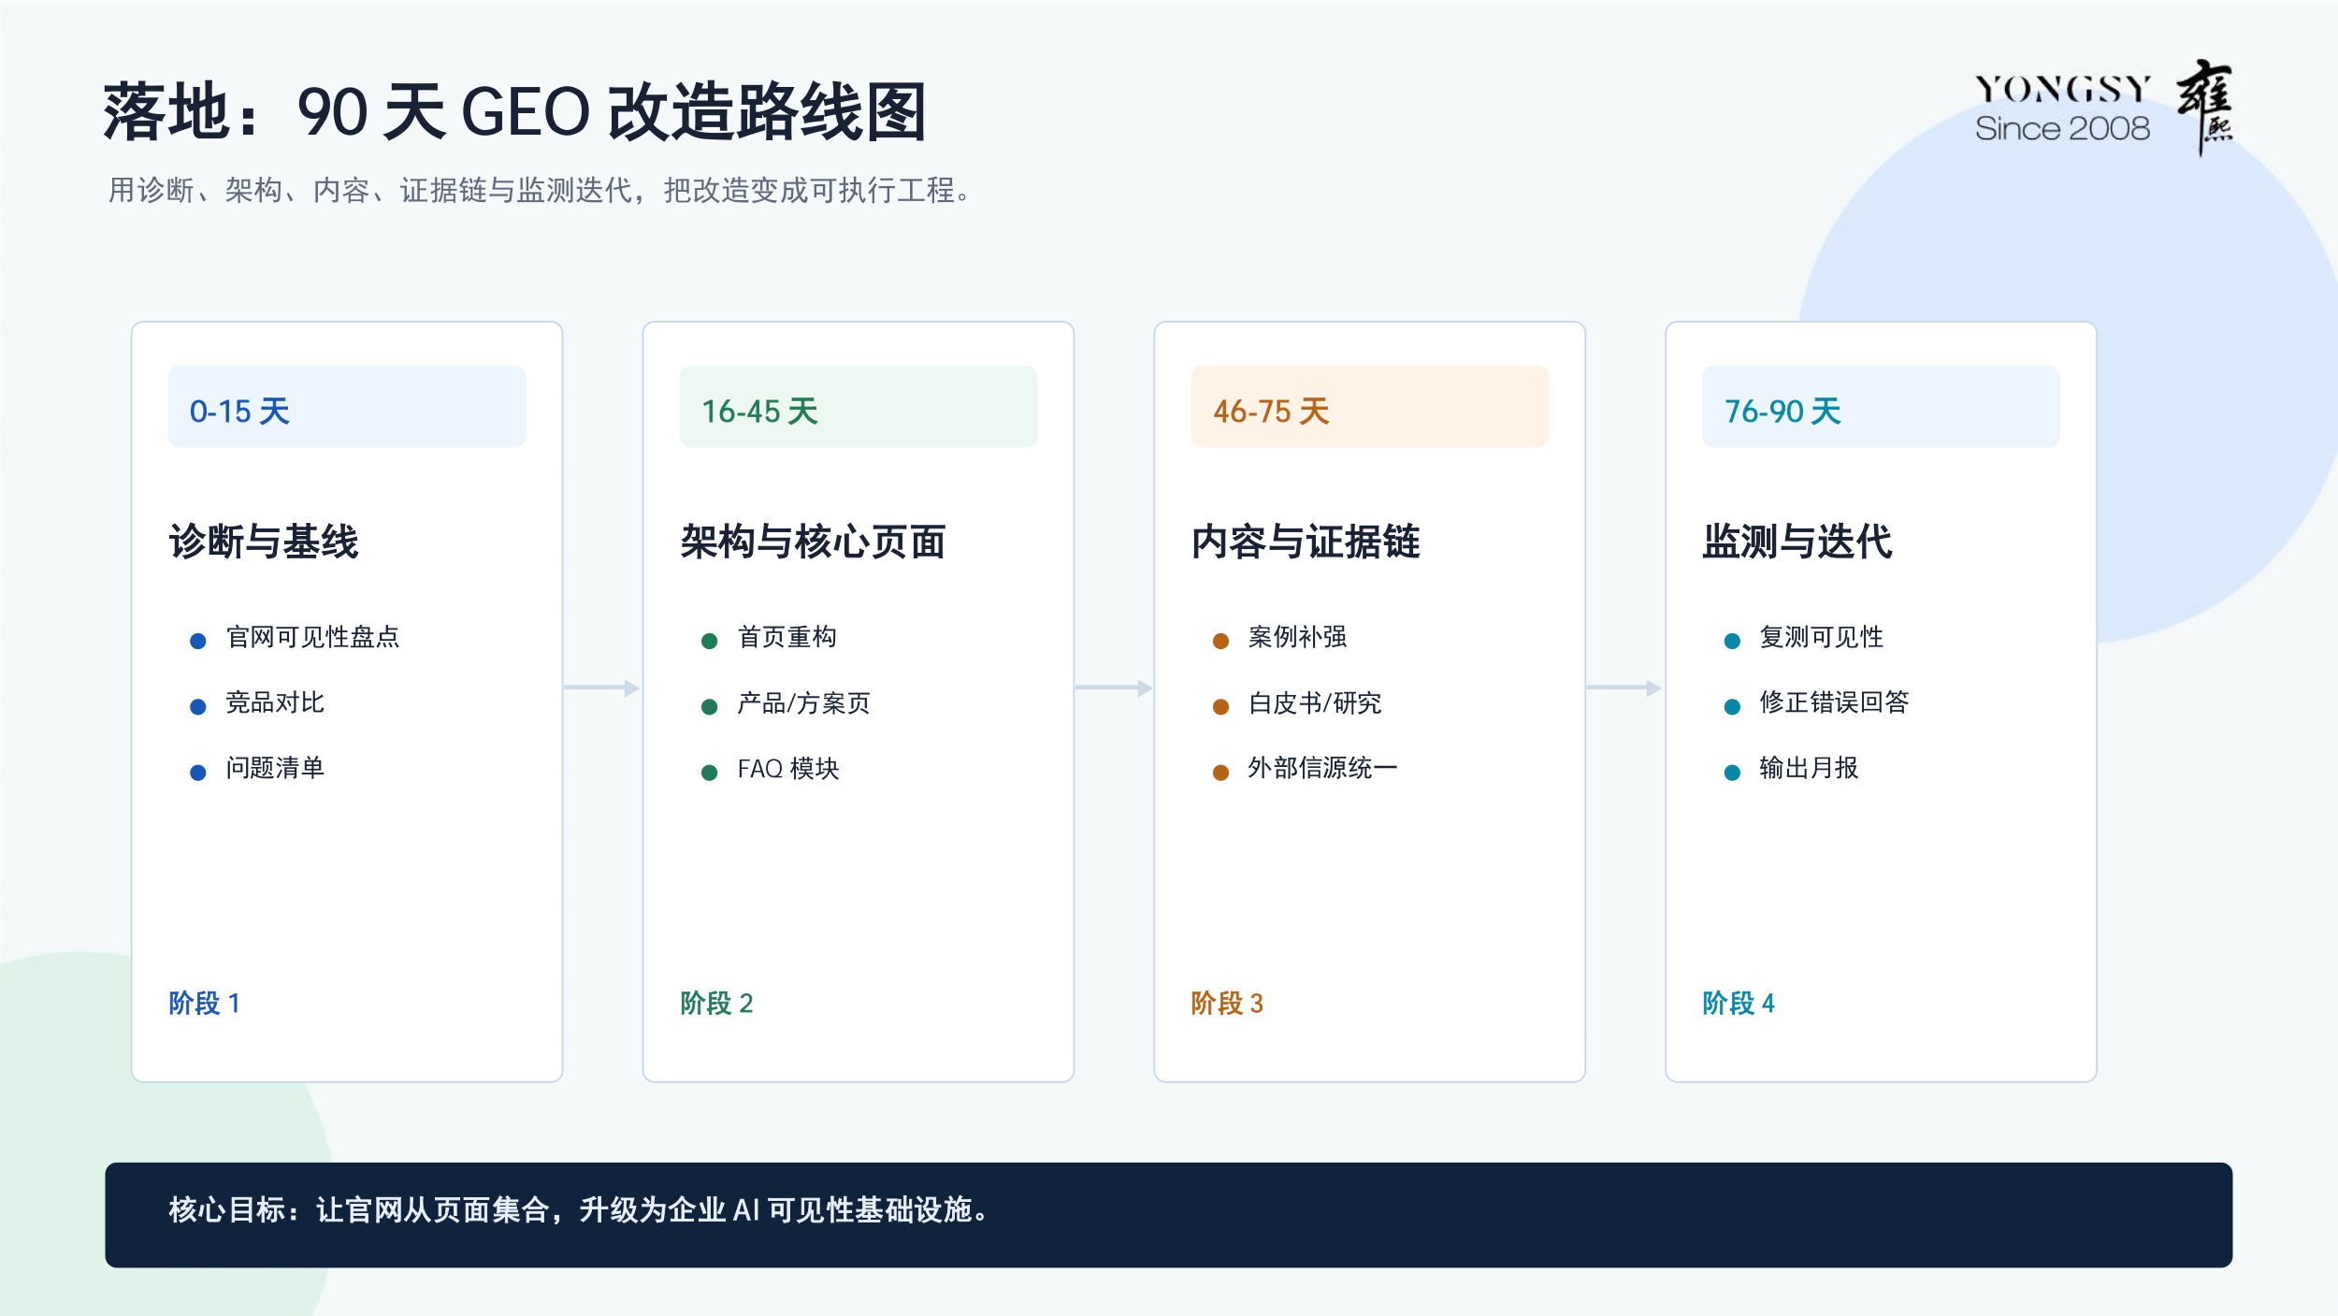Click the teal bullet beside 输出月报
This screenshot has height=1316, width=2338.
(1732, 772)
